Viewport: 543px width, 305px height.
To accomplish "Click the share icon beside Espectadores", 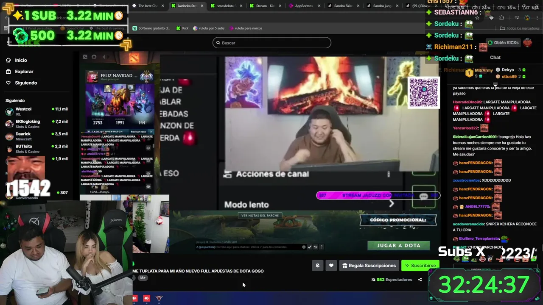I will 420,280.
